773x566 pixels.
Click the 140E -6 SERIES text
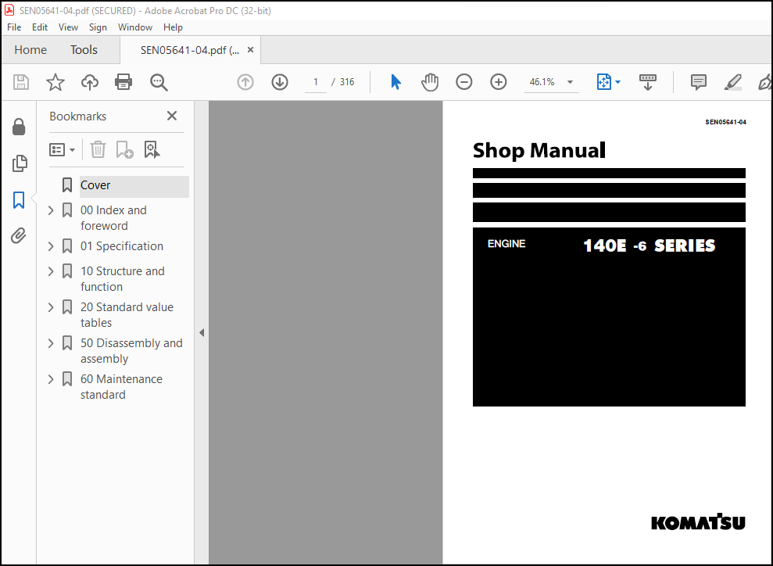pos(650,245)
